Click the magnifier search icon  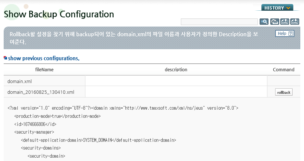coord(264,22)
